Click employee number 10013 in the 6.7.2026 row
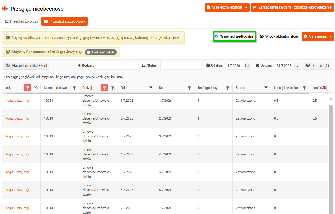The image size is (335, 214). click(x=48, y=190)
